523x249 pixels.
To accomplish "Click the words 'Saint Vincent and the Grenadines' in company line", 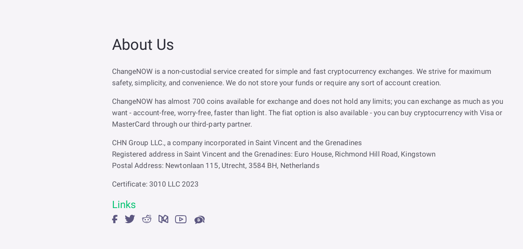I will (309, 143).
